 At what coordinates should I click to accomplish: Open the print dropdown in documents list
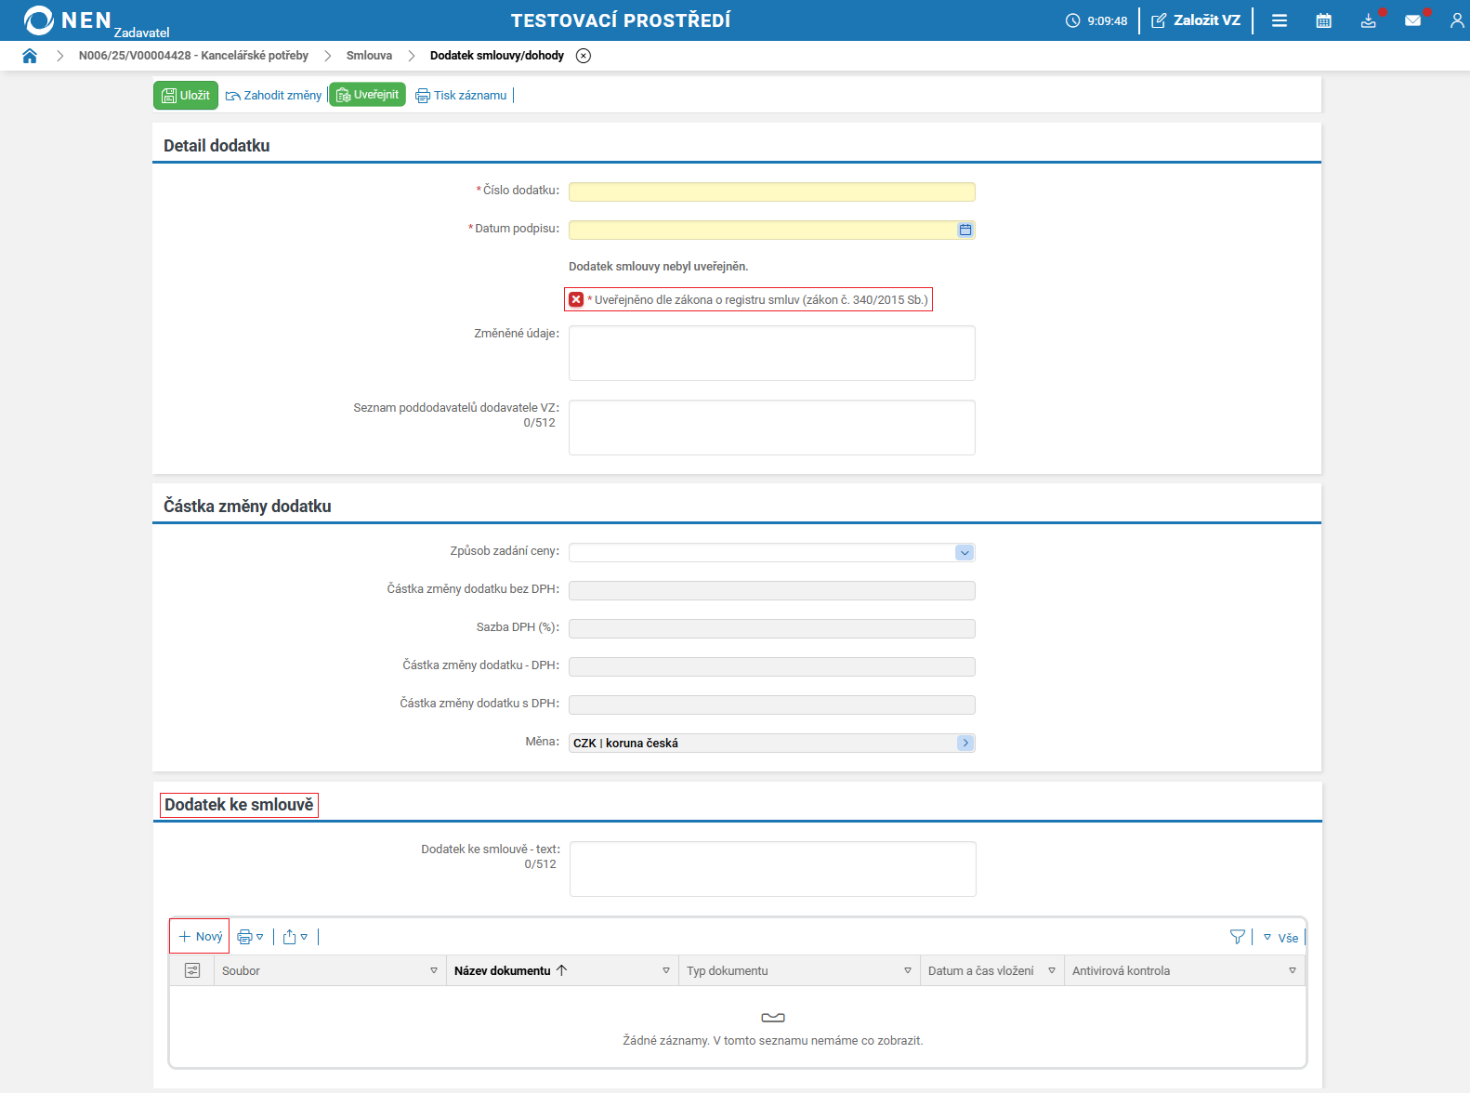[x=251, y=937]
